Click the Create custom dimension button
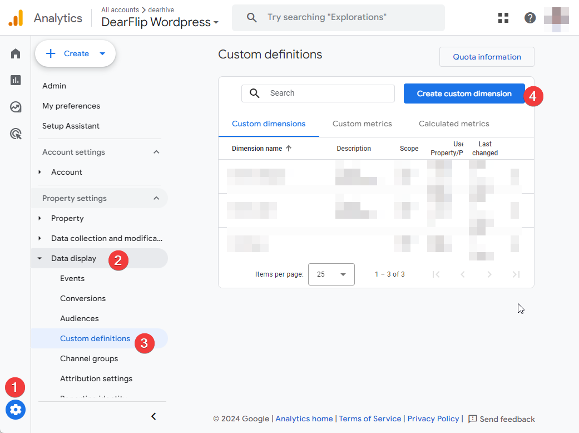The image size is (579, 433). [464, 94]
